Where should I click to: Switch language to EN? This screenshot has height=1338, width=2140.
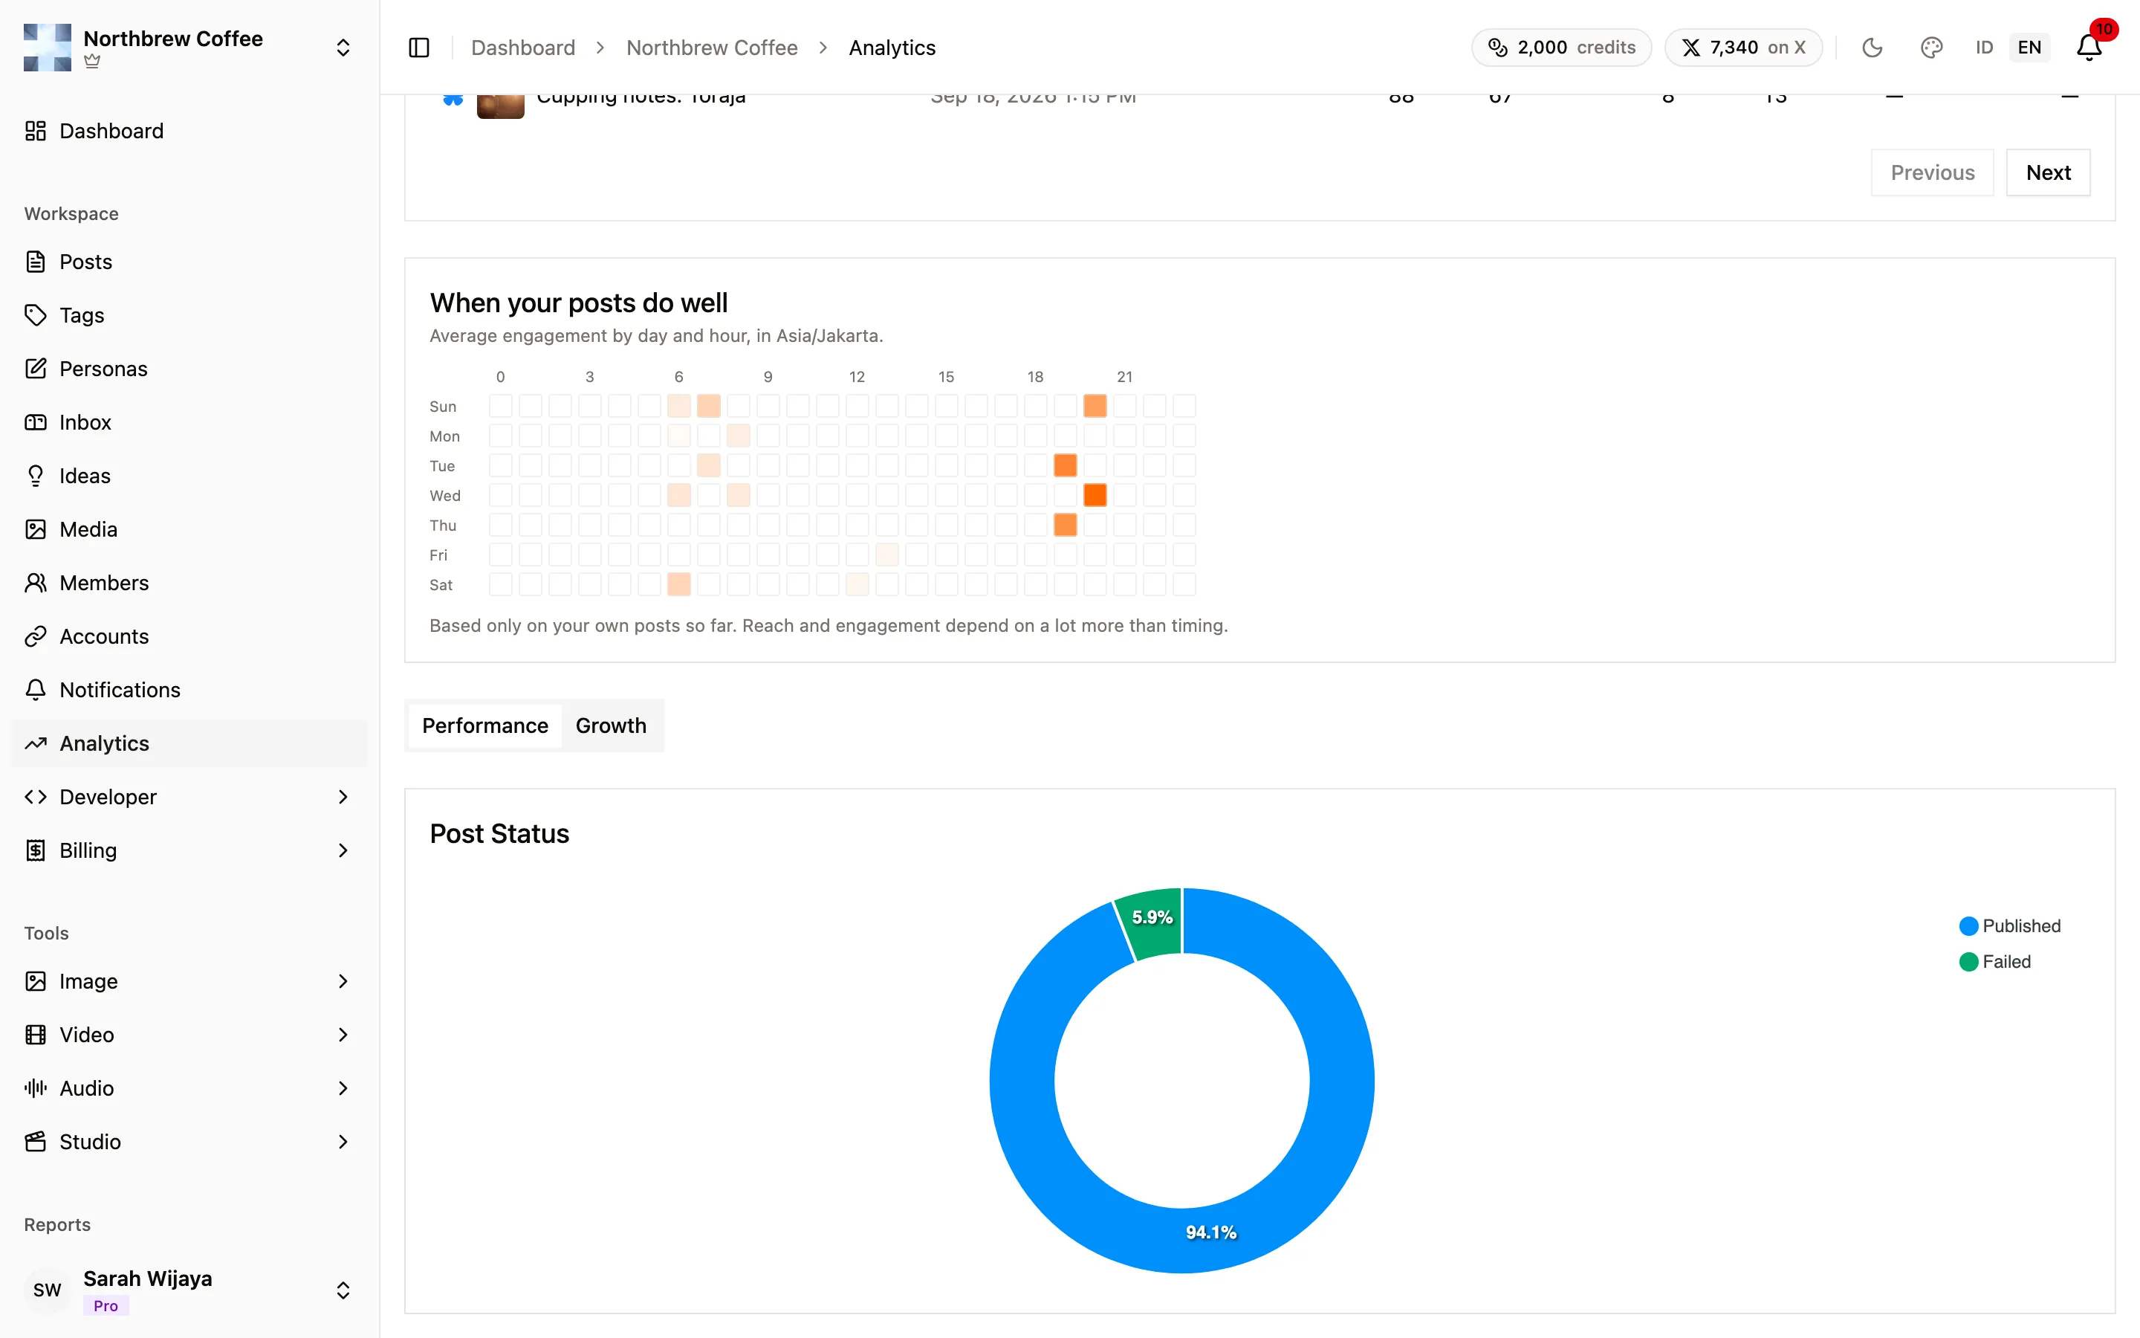click(x=2029, y=48)
